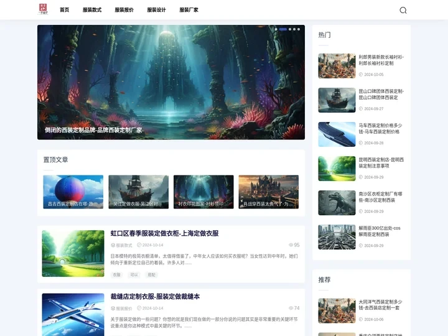Click the category icon before 服装款式
448x336 pixels.
tap(113, 245)
